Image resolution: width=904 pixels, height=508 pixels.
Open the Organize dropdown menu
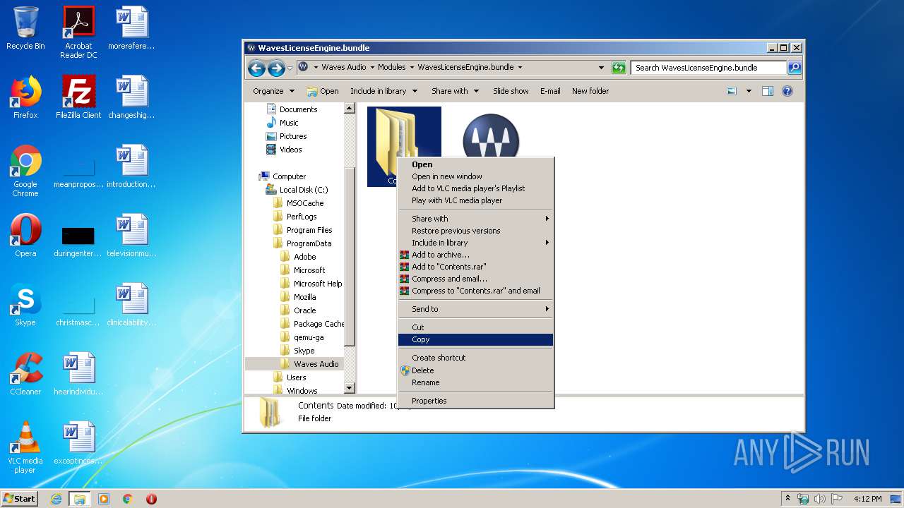click(x=273, y=91)
